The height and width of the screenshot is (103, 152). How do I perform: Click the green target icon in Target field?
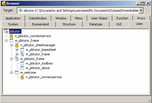[x=21, y=11]
